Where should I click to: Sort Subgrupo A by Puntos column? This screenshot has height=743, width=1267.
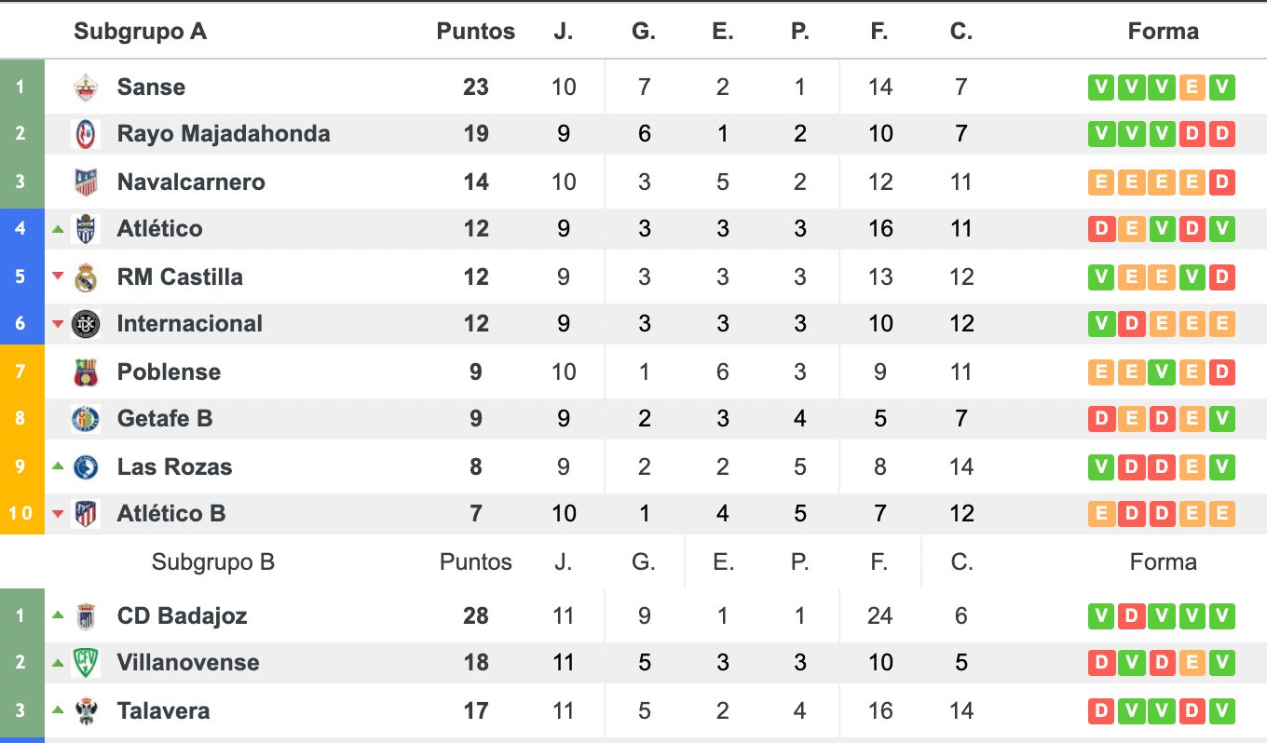coord(475,31)
